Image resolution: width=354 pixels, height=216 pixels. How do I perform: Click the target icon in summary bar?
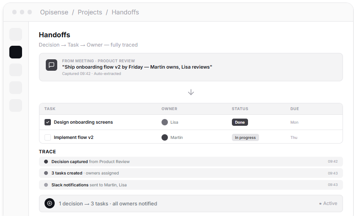click(x=50, y=203)
